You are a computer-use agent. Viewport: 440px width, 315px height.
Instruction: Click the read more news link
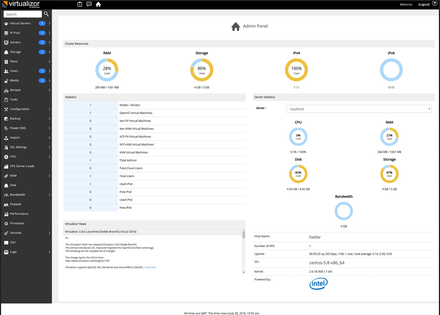point(150,267)
